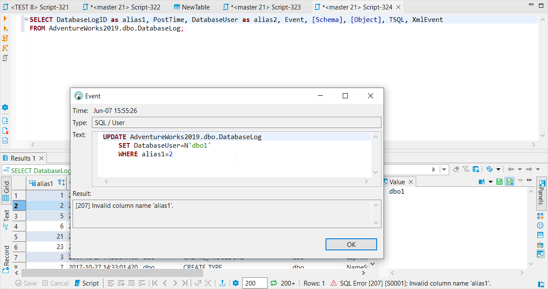
Task: Clear the results filter with the eraser icon
Action: pos(456,169)
